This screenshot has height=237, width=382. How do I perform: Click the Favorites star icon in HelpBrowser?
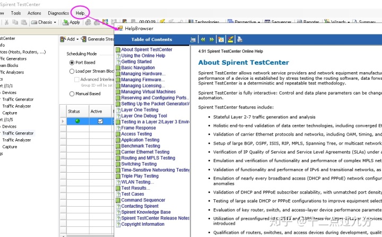(x=221, y=39)
